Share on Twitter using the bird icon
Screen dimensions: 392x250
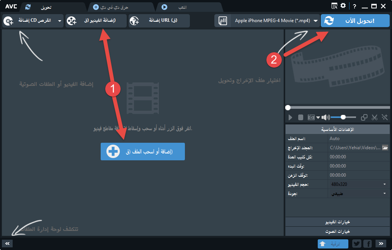(357, 244)
